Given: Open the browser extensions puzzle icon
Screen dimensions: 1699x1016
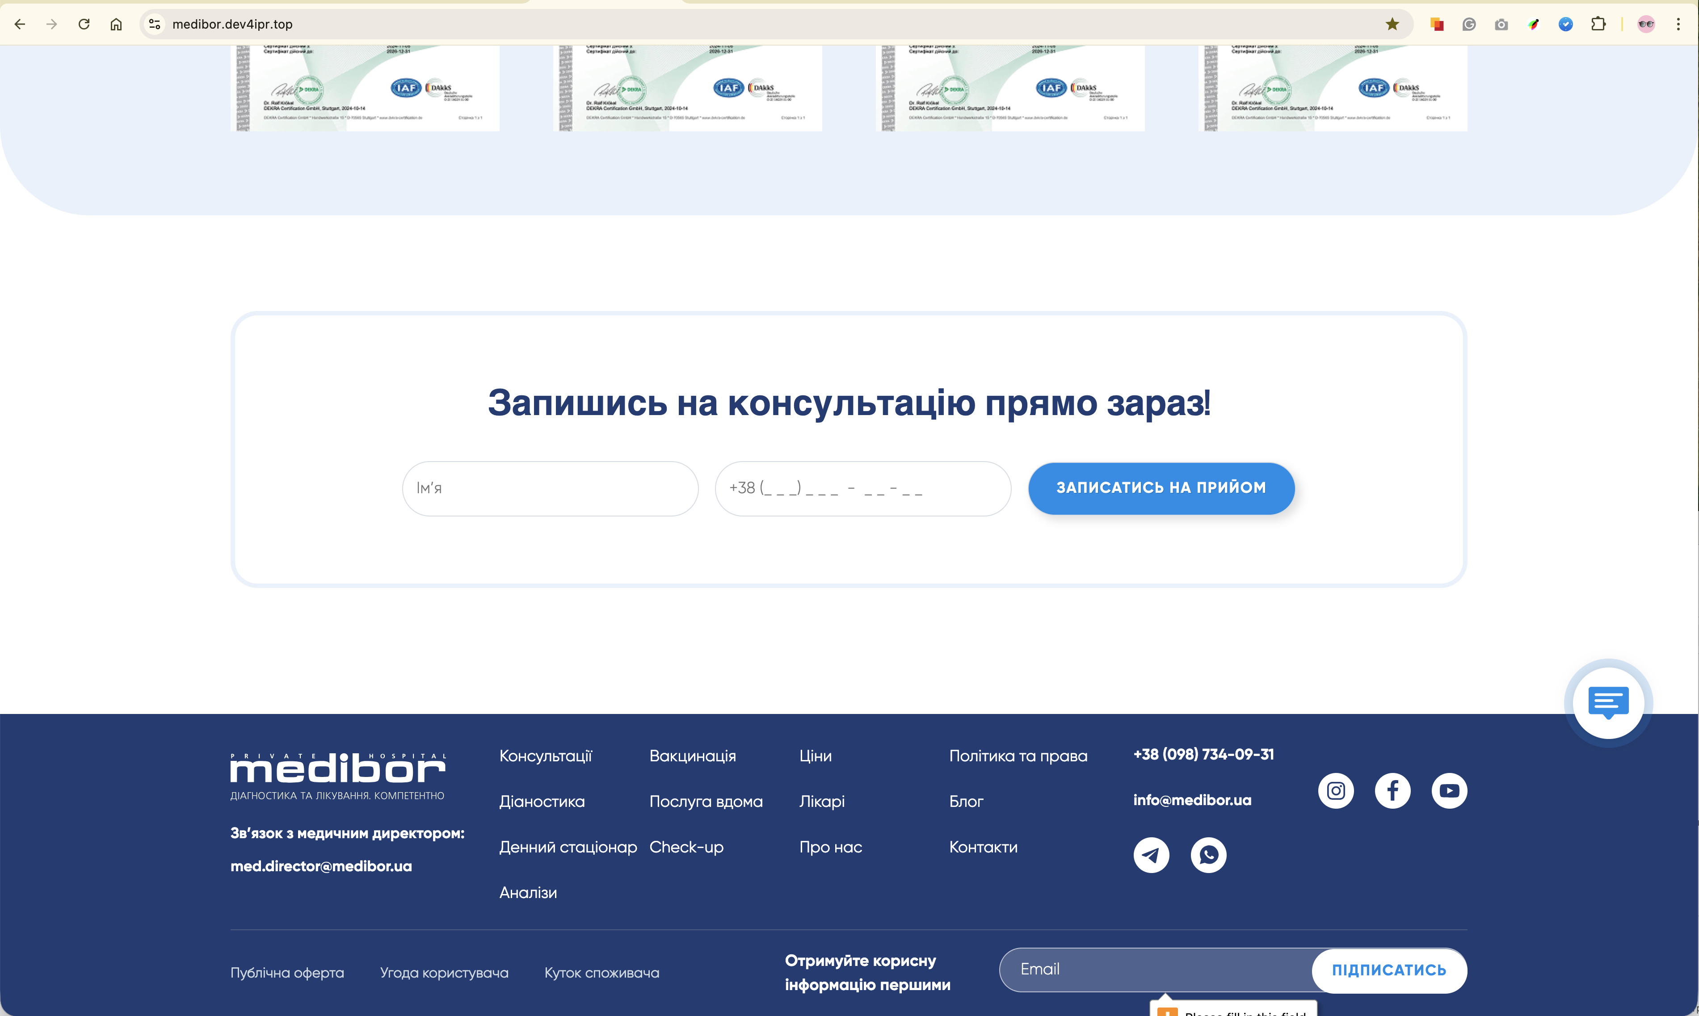Looking at the screenshot, I should click(x=1598, y=25).
